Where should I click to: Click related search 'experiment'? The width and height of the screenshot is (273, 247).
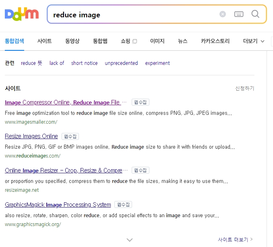coord(157,63)
